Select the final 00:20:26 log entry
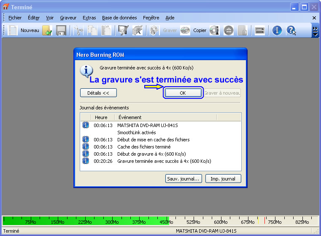Screen dimensions: 321x236 [x=164, y=161]
